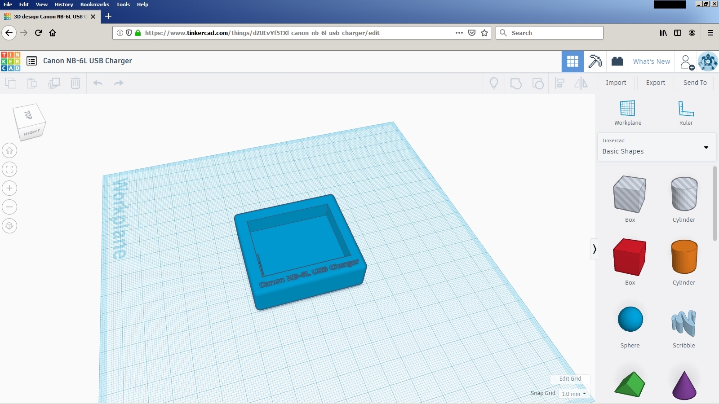Bookmark this page with the star icon

(484, 33)
